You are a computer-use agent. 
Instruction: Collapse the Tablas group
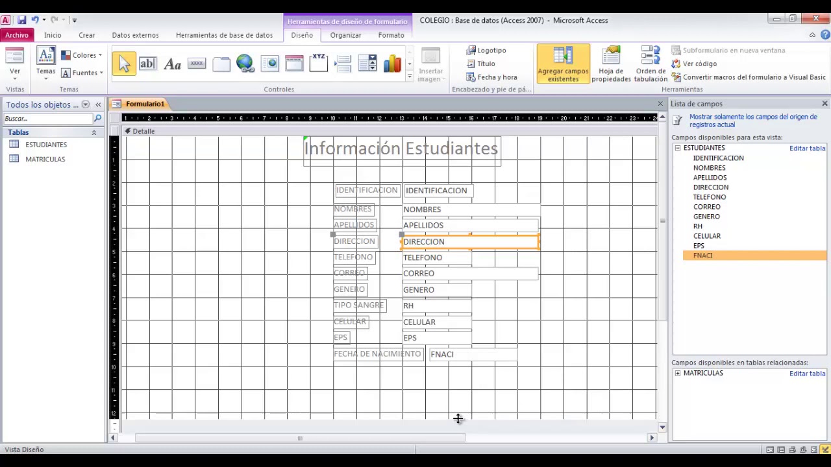(93, 132)
